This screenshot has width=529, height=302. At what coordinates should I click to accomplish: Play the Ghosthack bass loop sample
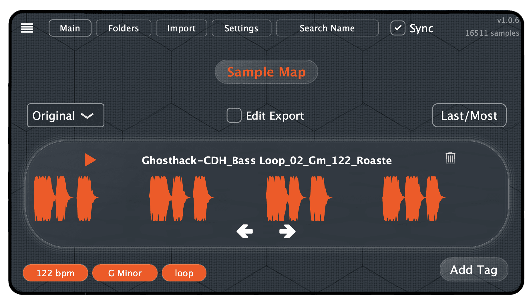90,160
